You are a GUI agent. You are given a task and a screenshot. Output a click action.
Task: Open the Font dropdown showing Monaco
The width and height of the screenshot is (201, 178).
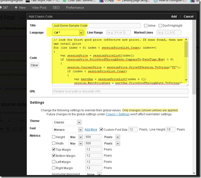[x=67, y=130]
